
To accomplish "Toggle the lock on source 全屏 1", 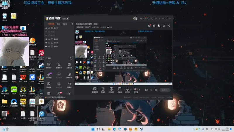I will pyautogui.click(x=49, y=47).
